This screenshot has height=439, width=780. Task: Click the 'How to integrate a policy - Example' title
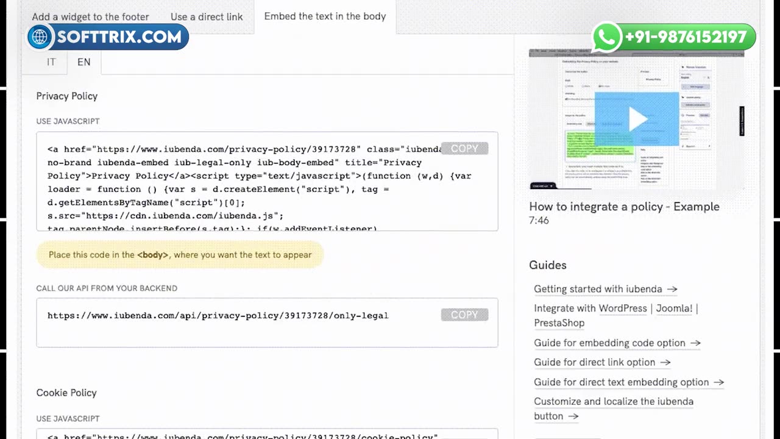coord(624,207)
